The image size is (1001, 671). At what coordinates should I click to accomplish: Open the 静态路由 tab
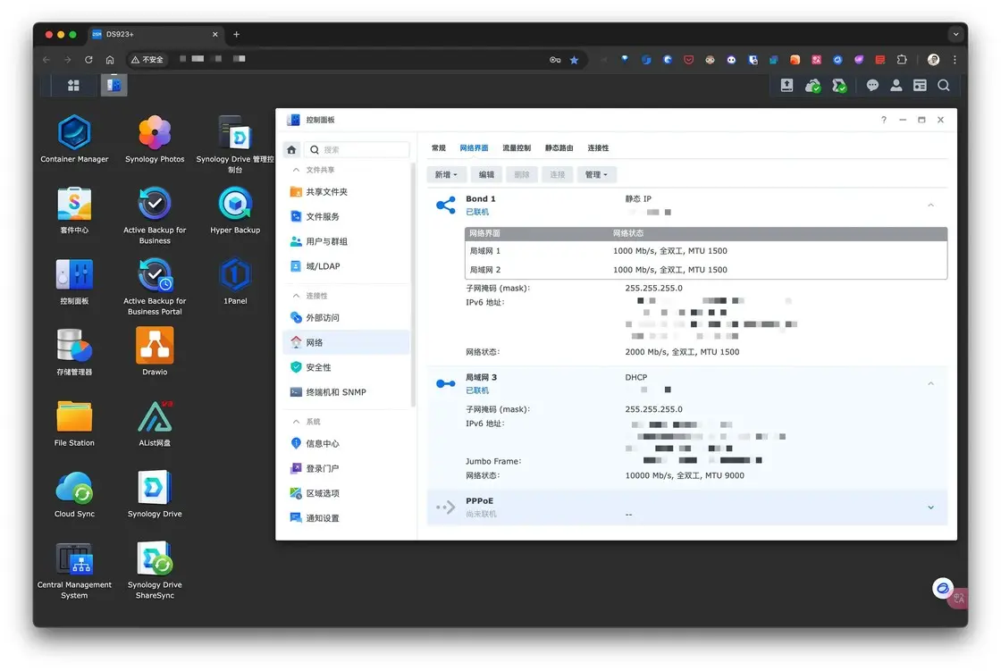[559, 147]
